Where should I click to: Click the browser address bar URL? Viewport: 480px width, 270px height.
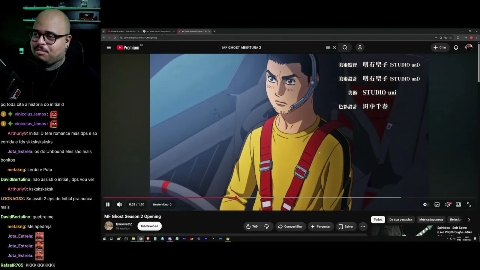click(x=141, y=38)
